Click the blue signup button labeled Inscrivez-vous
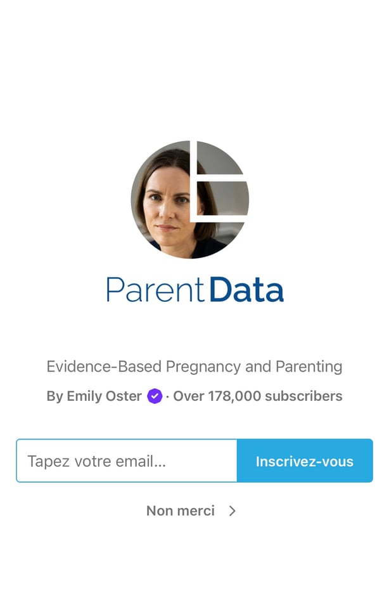The height and width of the screenshot is (600, 389). tap(305, 461)
